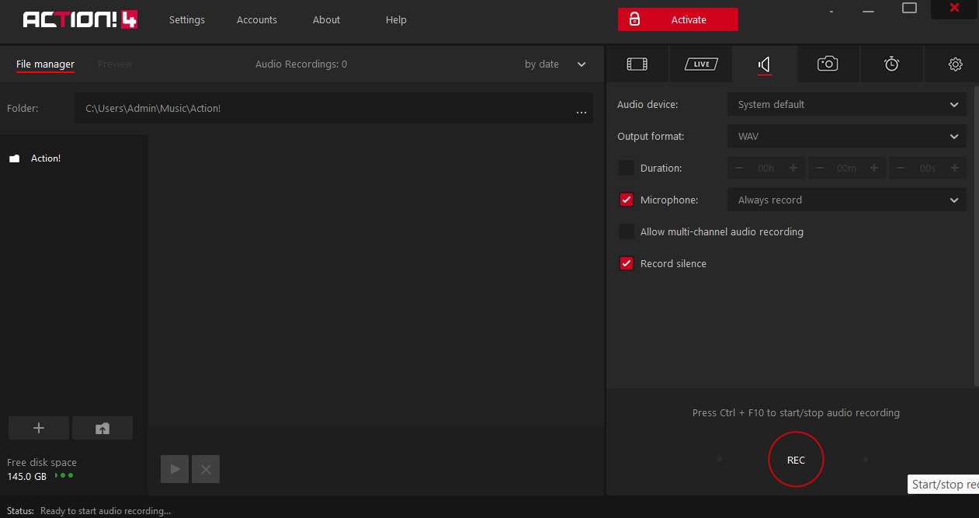This screenshot has width=979, height=518.
Task: Add a new folder with plus icon
Action: pyautogui.click(x=38, y=427)
